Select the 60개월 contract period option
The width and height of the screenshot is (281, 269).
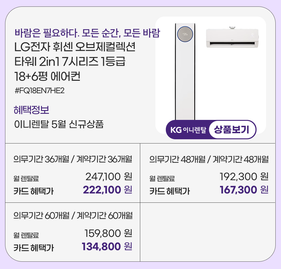[73, 215]
